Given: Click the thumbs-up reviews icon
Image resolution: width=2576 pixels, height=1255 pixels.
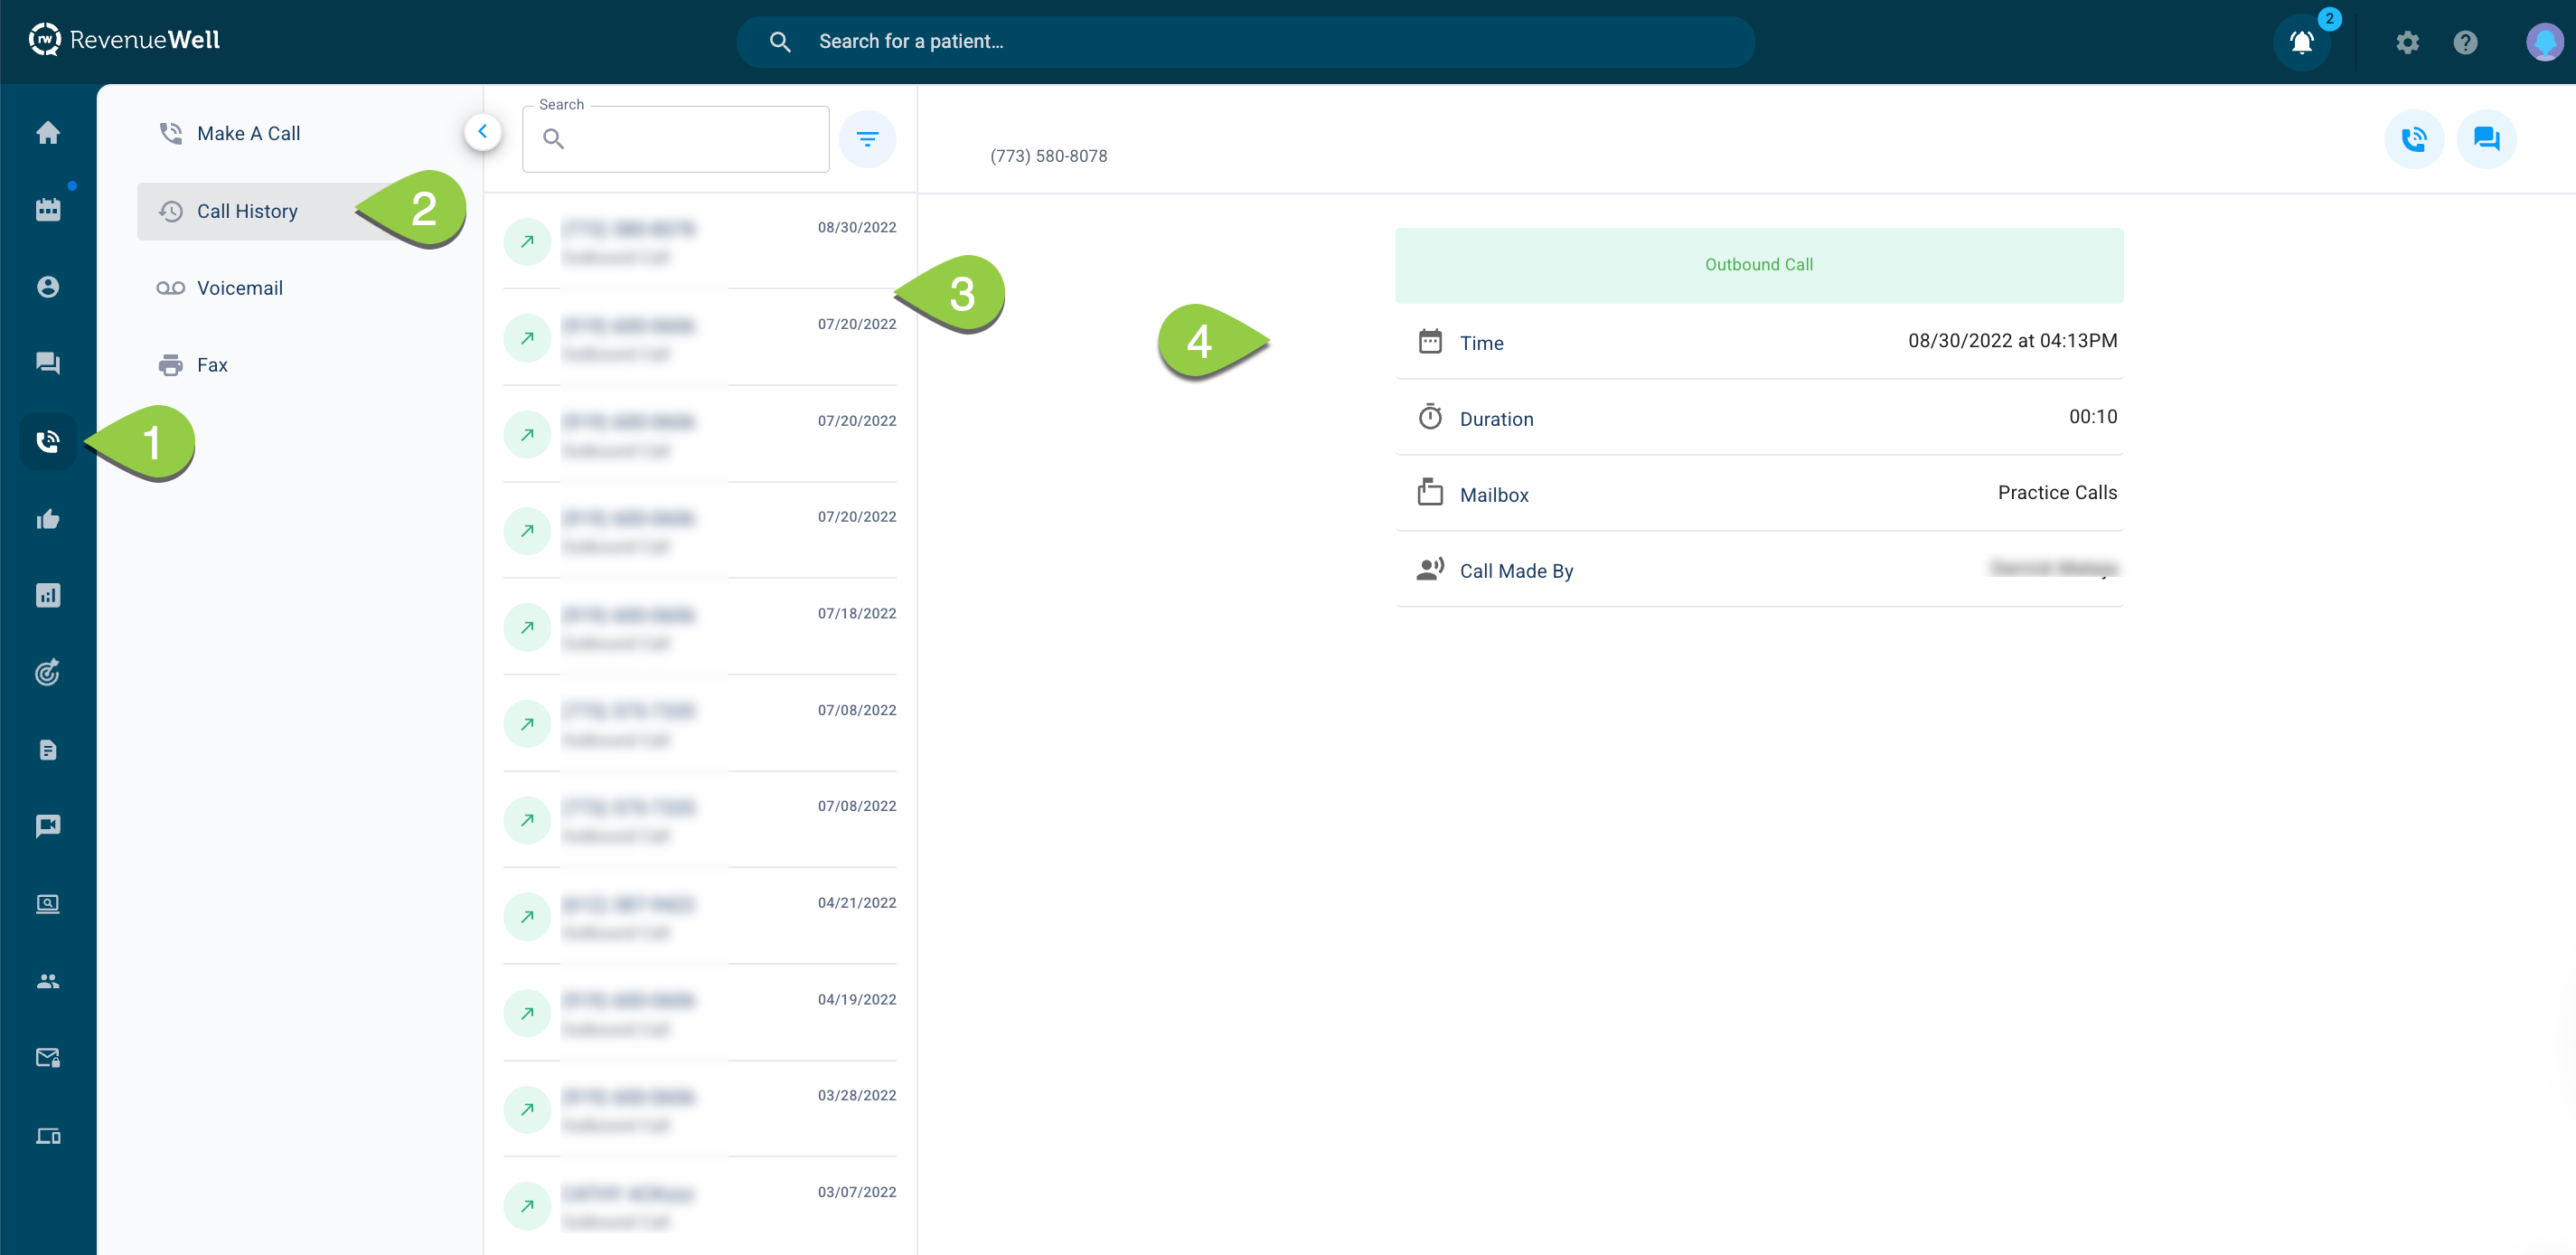Looking at the screenshot, I should (x=47, y=518).
